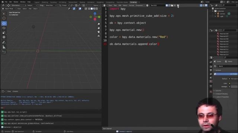The image size is (238, 133).
Task: Toggle syntax highlighting in text editor
Action: (206, 6)
